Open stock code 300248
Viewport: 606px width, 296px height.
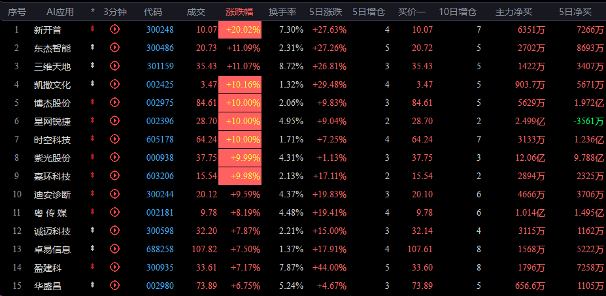[x=160, y=30]
